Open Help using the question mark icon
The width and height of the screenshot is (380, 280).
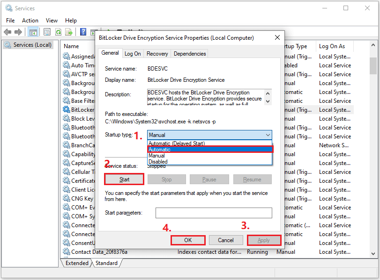[82, 32]
